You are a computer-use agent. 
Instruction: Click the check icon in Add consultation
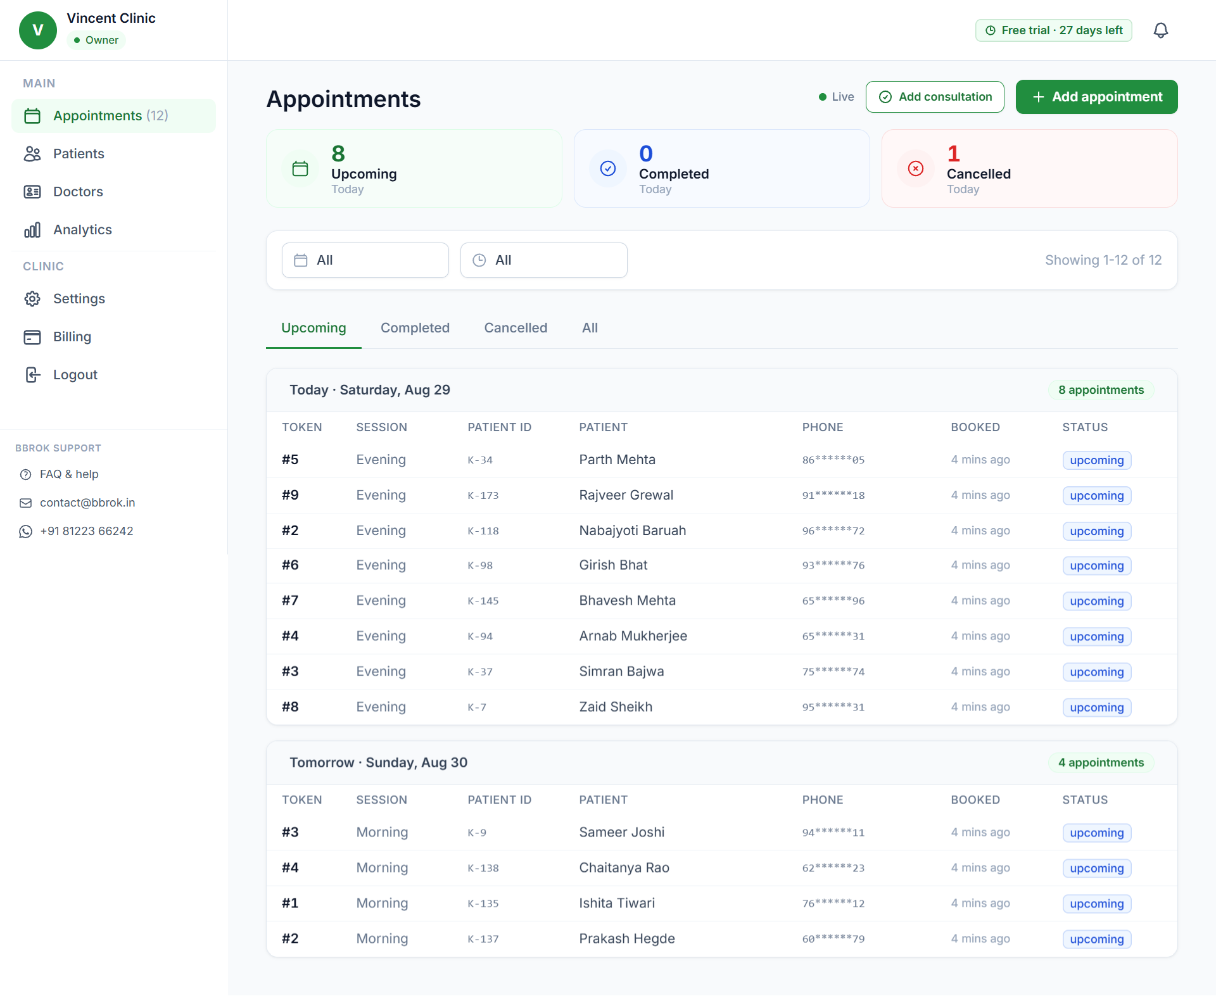tap(885, 97)
